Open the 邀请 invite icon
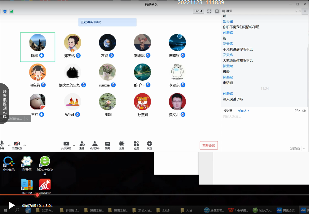 [x=82, y=144]
